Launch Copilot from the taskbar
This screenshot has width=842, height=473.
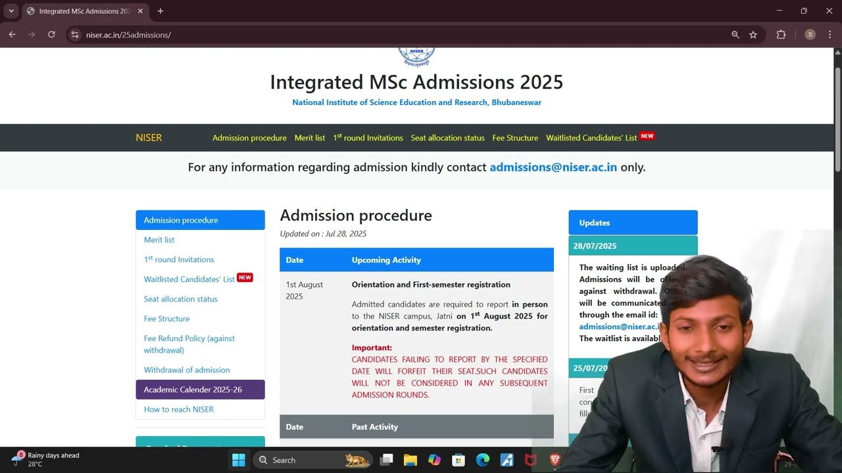tap(435, 460)
